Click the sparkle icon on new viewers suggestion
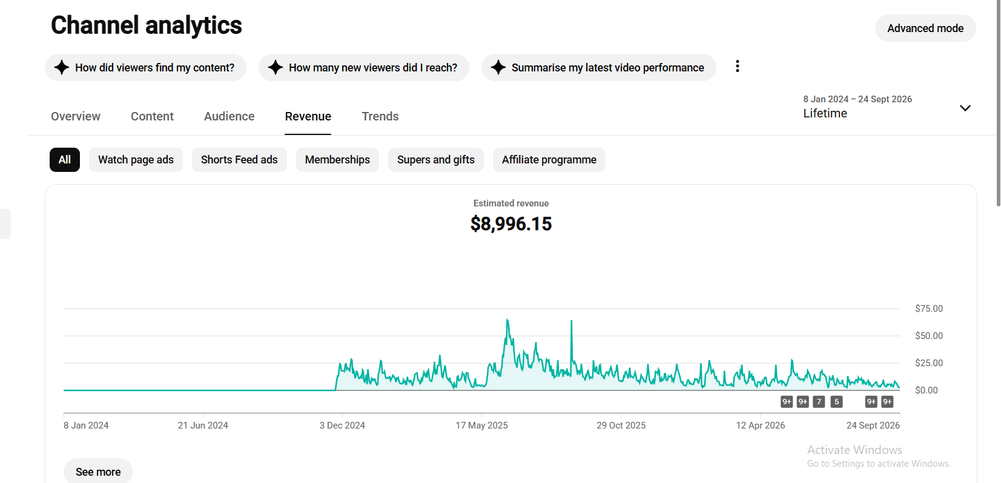This screenshot has height=483, width=1001. [x=276, y=67]
